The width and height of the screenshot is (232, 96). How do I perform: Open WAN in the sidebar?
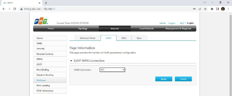(x=50, y=43)
